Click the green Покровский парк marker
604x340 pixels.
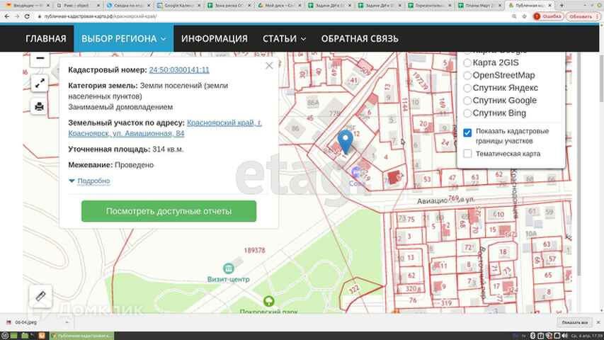268,300
